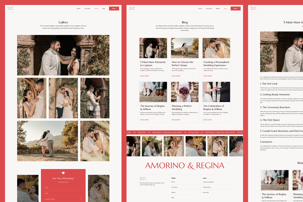Go to Blog from the Gallery page navigation
Image resolution: width=303 pixels, height=202 pixels.
pos(104,9)
